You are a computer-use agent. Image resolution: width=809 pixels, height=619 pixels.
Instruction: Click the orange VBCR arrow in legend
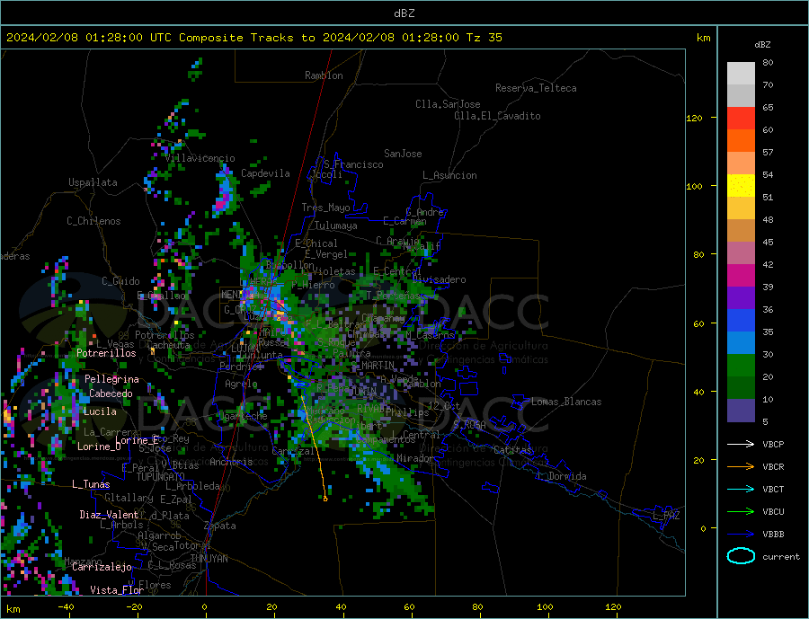(x=741, y=467)
